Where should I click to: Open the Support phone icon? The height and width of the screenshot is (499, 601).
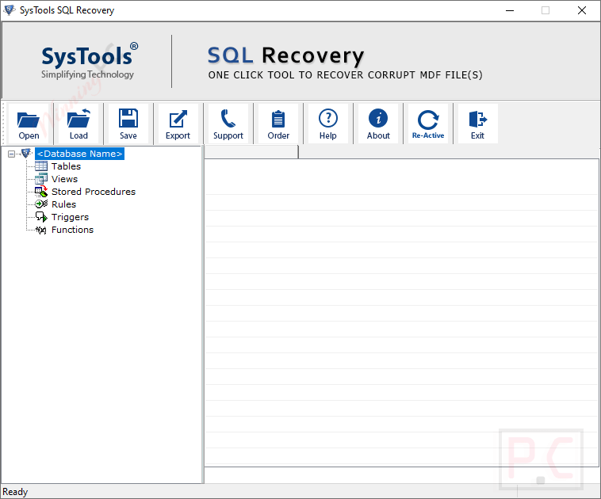point(228,118)
